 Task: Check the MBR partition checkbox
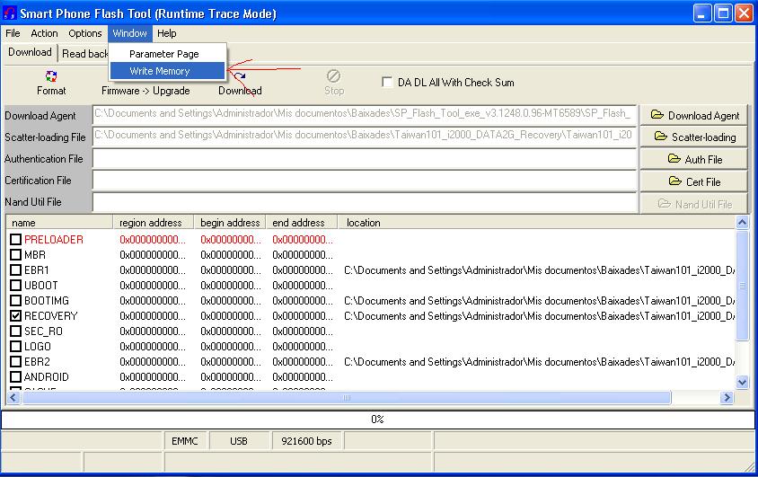16,255
